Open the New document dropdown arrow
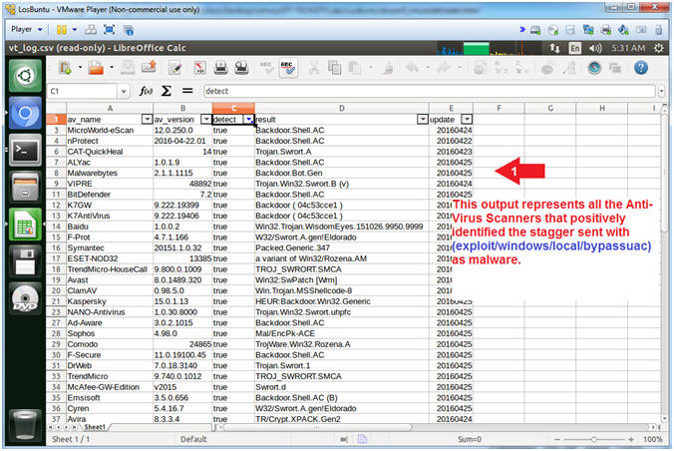674x451 pixels. pyautogui.click(x=80, y=68)
